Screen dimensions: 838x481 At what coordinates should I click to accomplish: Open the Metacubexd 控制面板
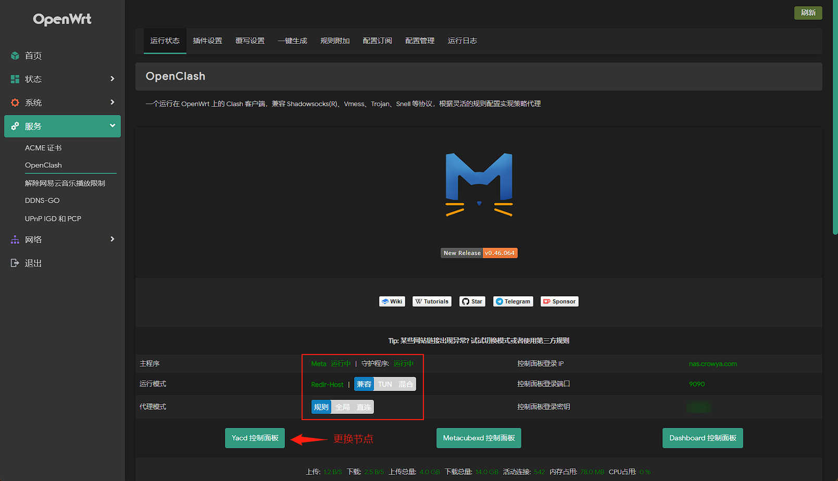tap(479, 438)
